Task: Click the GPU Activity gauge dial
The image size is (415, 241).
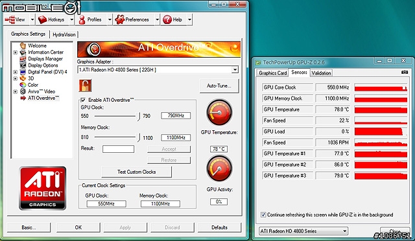Action: 219,168
